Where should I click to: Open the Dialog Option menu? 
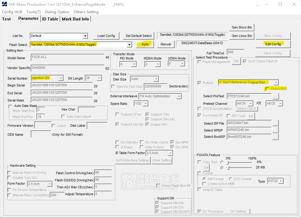(57, 12)
